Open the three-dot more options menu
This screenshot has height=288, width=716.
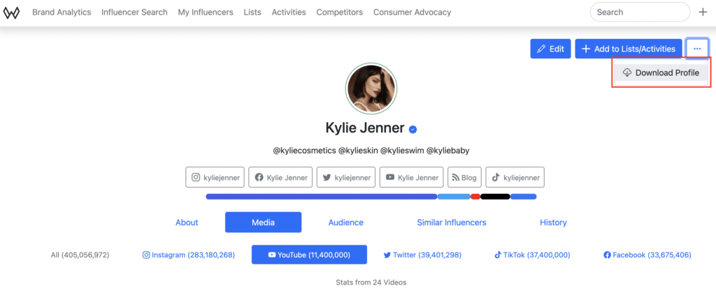[x=697, y=49]
